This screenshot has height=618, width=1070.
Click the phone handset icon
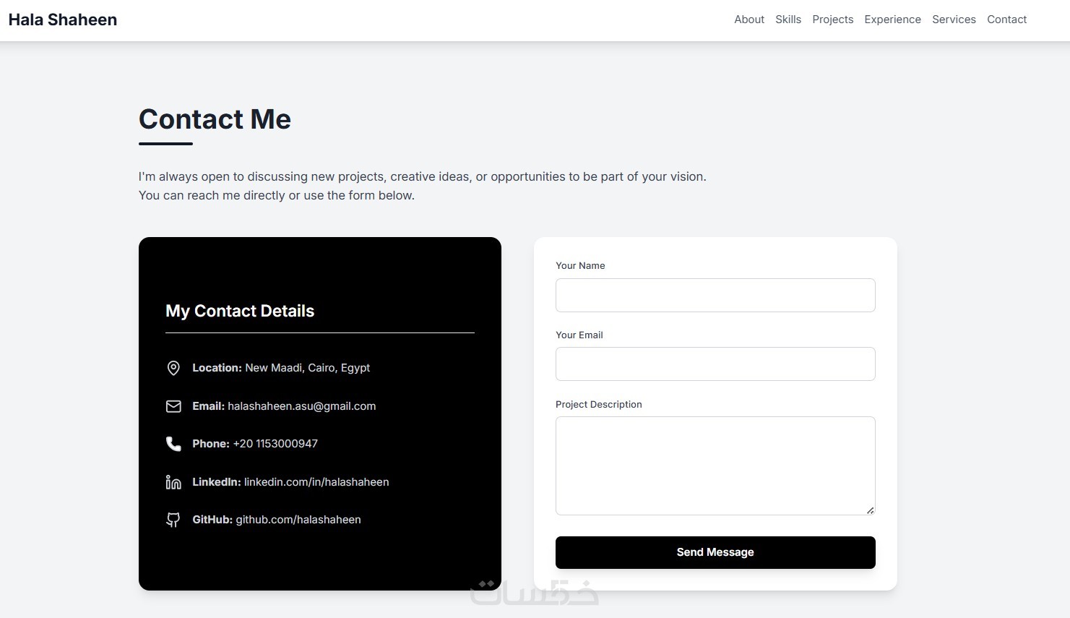point(173,444)
